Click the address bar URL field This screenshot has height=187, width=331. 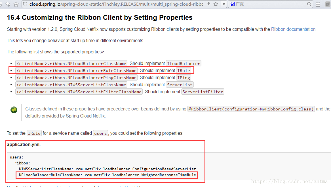pos(116,4)
